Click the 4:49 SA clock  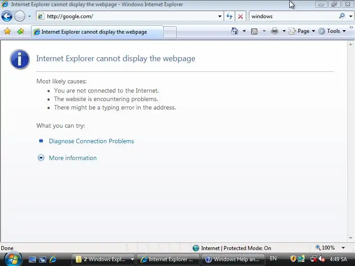pyautogui.click(x=338, y=259)
